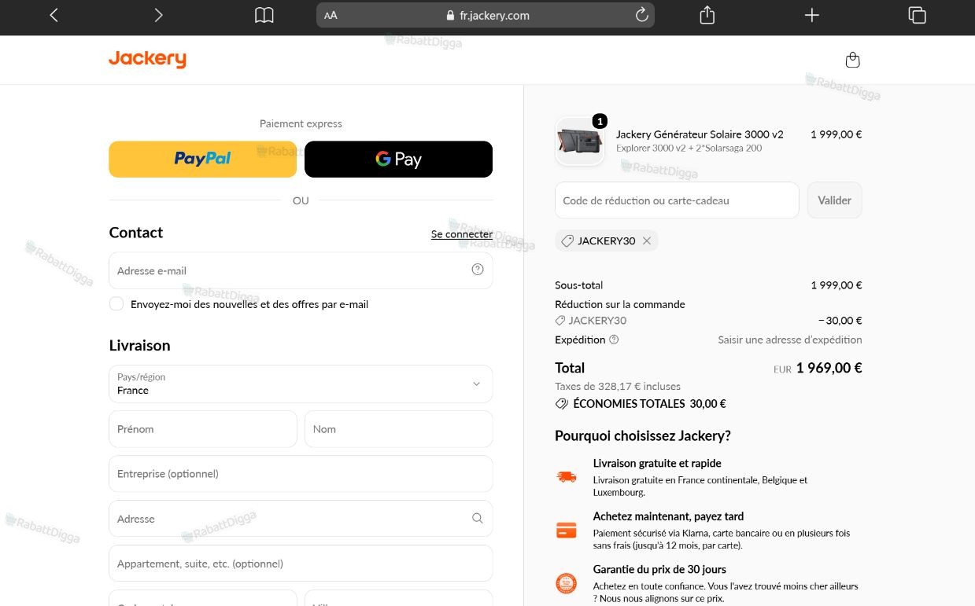
Task: Click the Adresse street input field
Action: tap(301, 519)
